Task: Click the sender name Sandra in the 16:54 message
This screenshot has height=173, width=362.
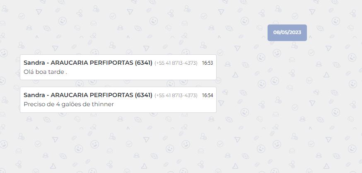Action: coord(33,95)
